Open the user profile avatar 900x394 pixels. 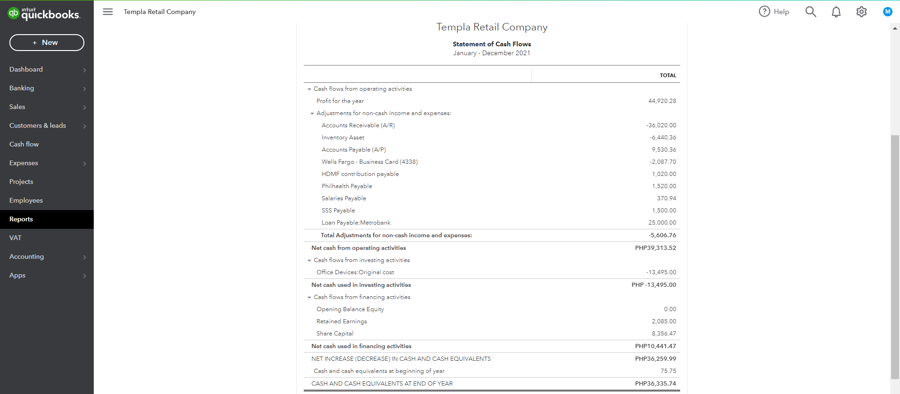tap(887, 12)
